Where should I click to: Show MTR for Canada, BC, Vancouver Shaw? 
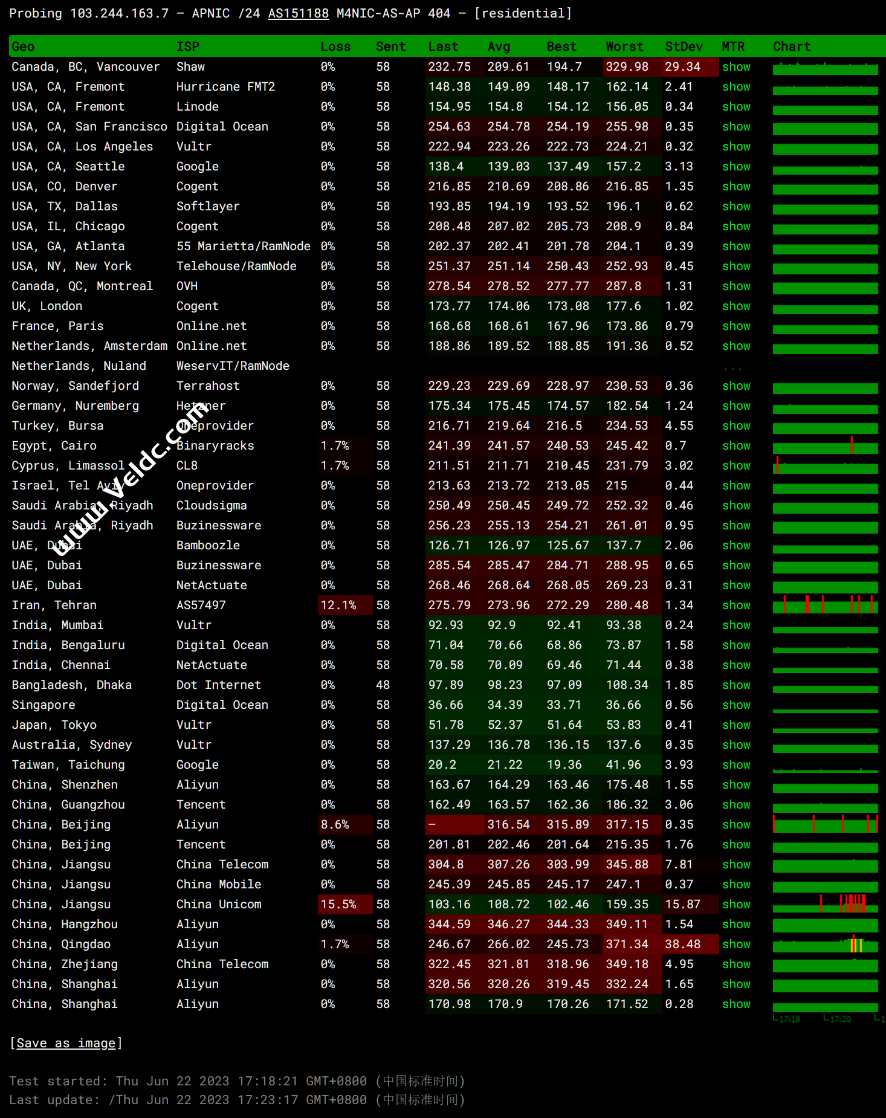click(x=736, y=66)
